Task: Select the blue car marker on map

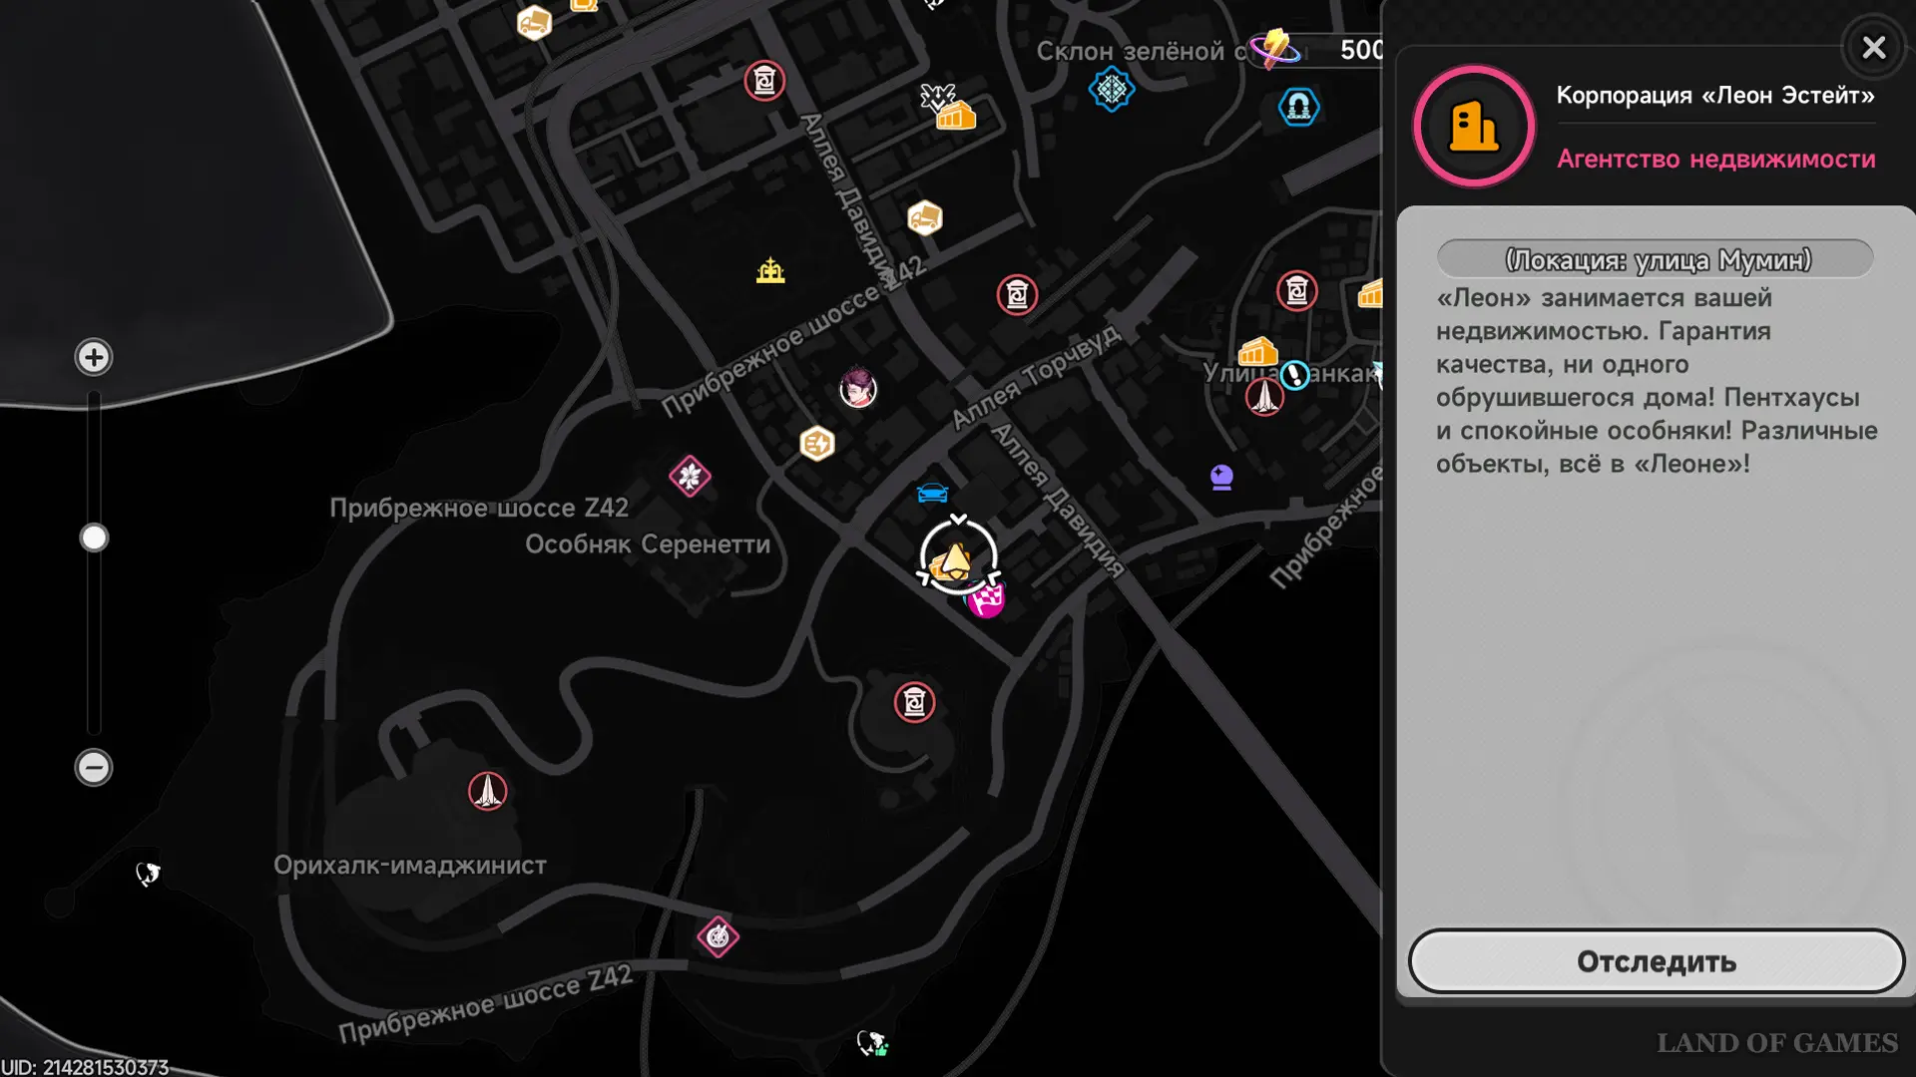Action: click(932, 493)
